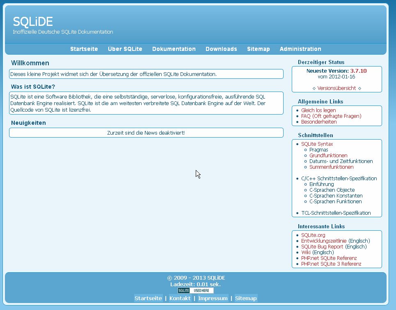Open the Startseite menu item
The height and width of the screenshot is (310, 396).
click(x=84, y=49)
